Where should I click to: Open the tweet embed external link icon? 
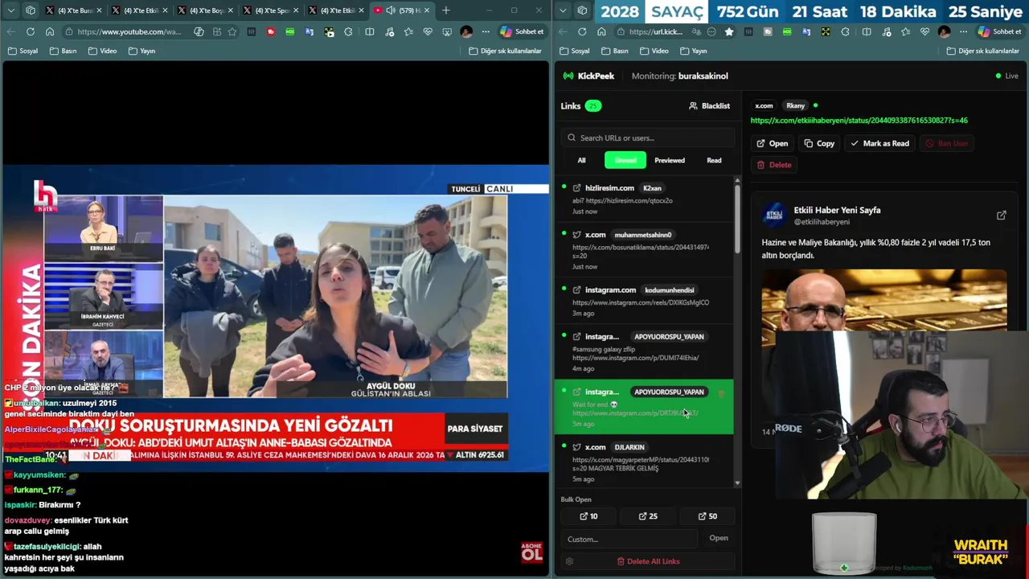(1001, 216)
